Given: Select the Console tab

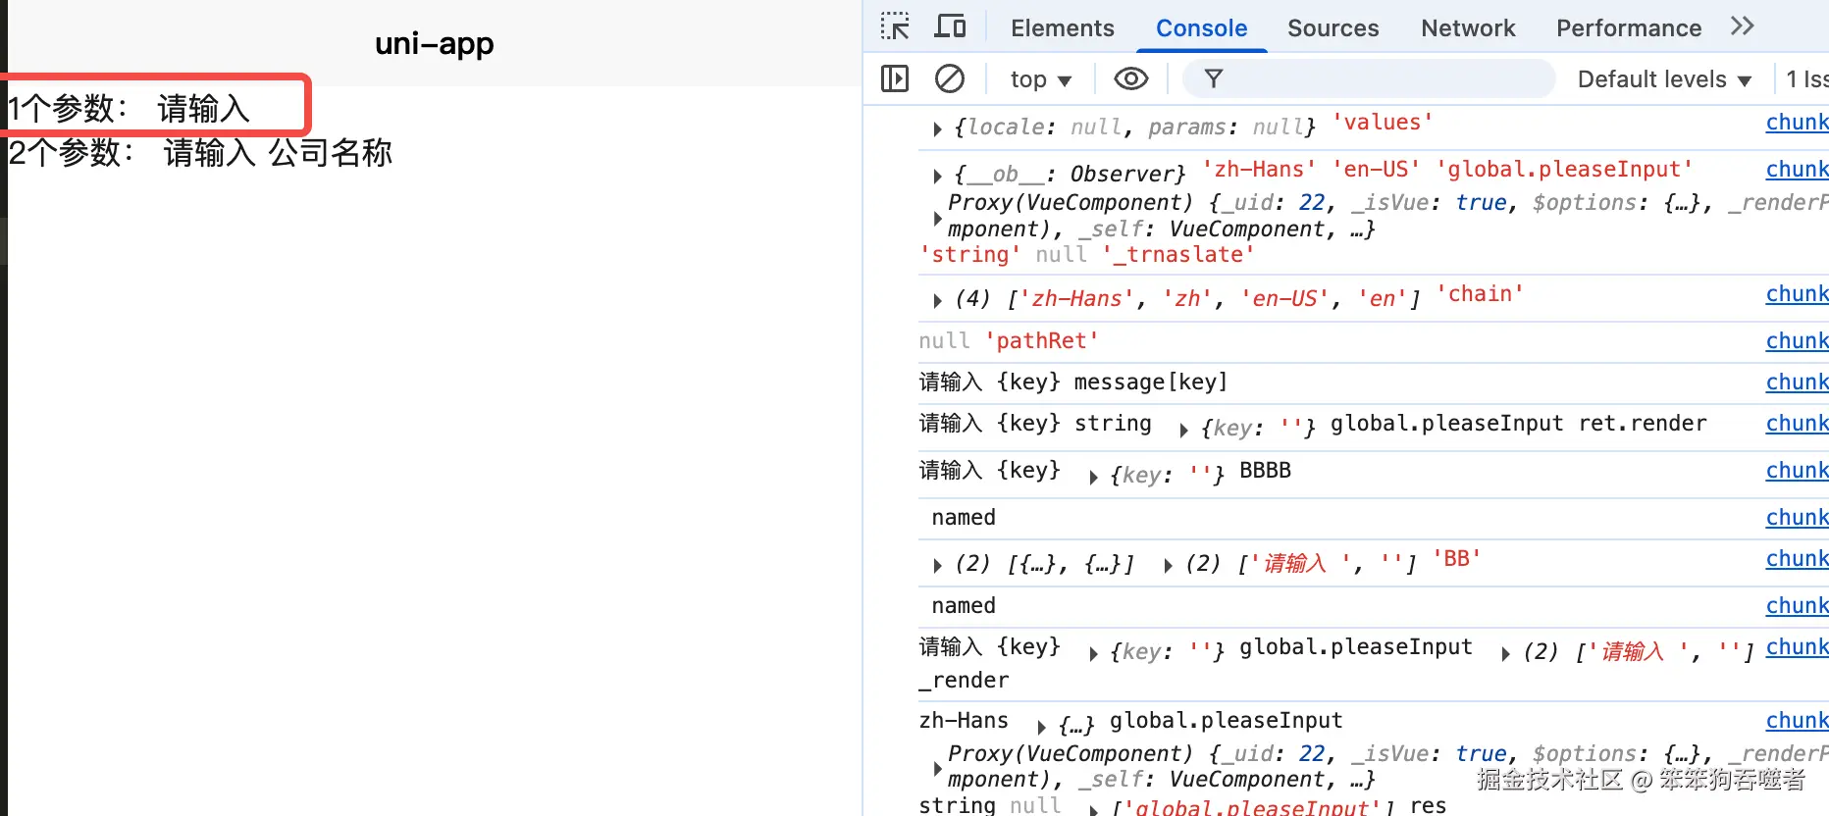Looking at the screenshot, I should [x=1201, y=27].
